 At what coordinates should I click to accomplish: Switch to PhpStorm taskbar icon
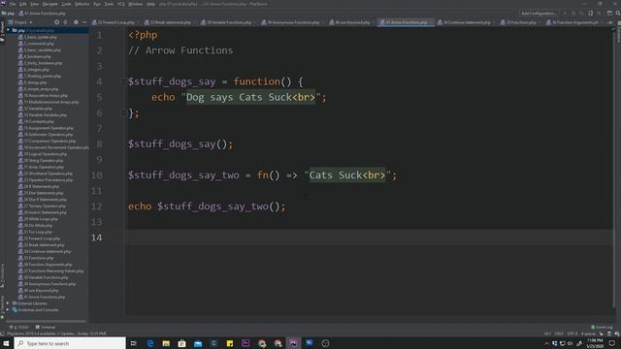click(293, 343)
